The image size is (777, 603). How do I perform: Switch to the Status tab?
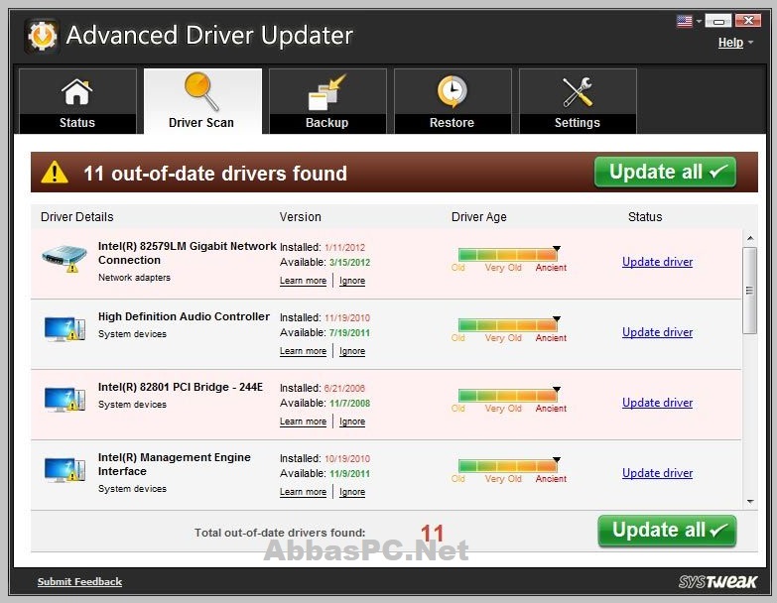pyautogui.click(x=77, y=101)
